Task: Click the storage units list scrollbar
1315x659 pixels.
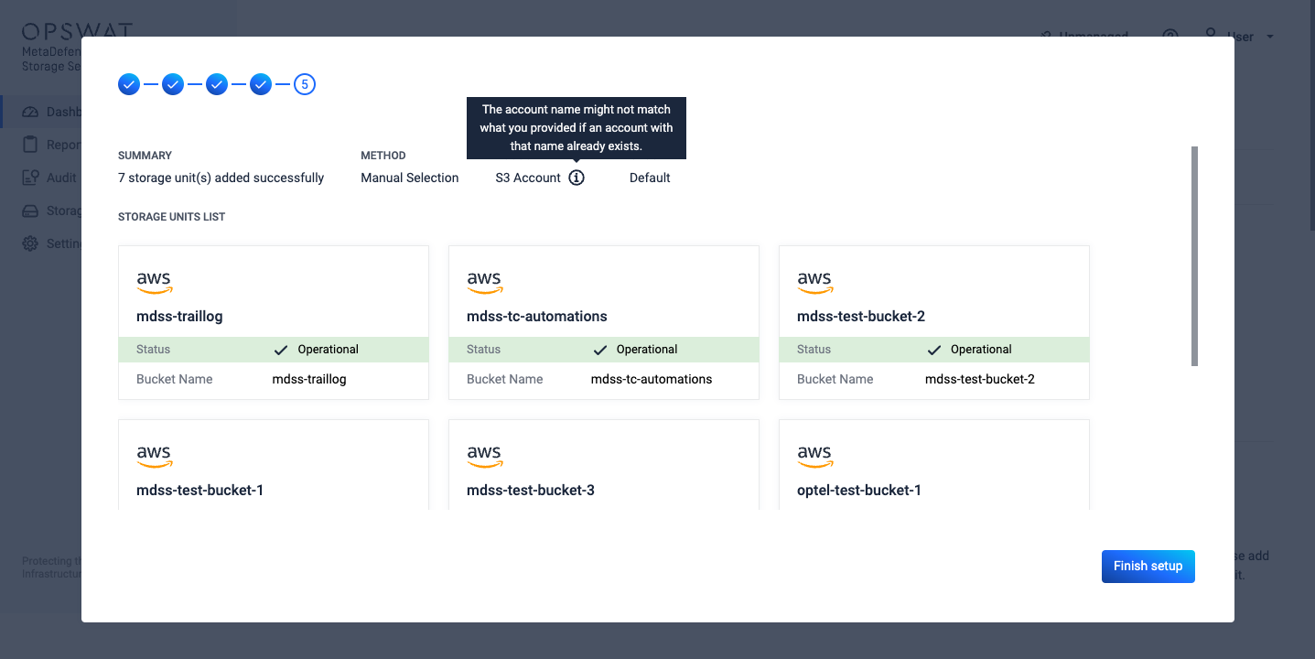Action: pyautogui.click(x=1195, y=256)
